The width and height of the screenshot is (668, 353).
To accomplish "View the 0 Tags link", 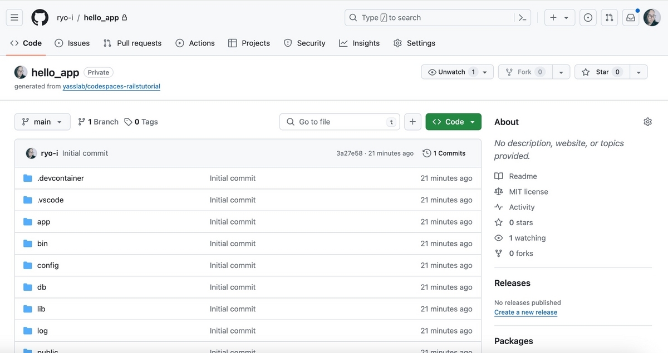I will coord(141,122).
